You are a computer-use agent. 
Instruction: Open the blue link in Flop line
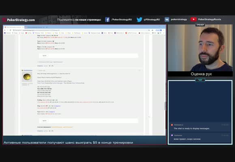tap(57, 106)
